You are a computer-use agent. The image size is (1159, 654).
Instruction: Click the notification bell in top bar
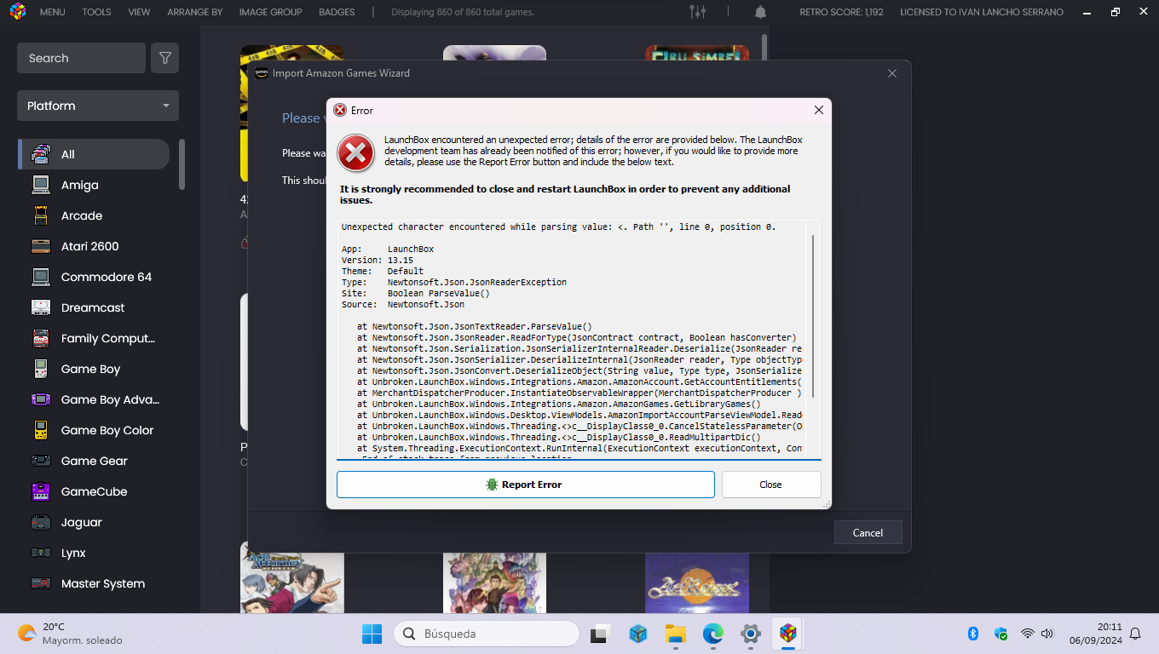(760, 12)
